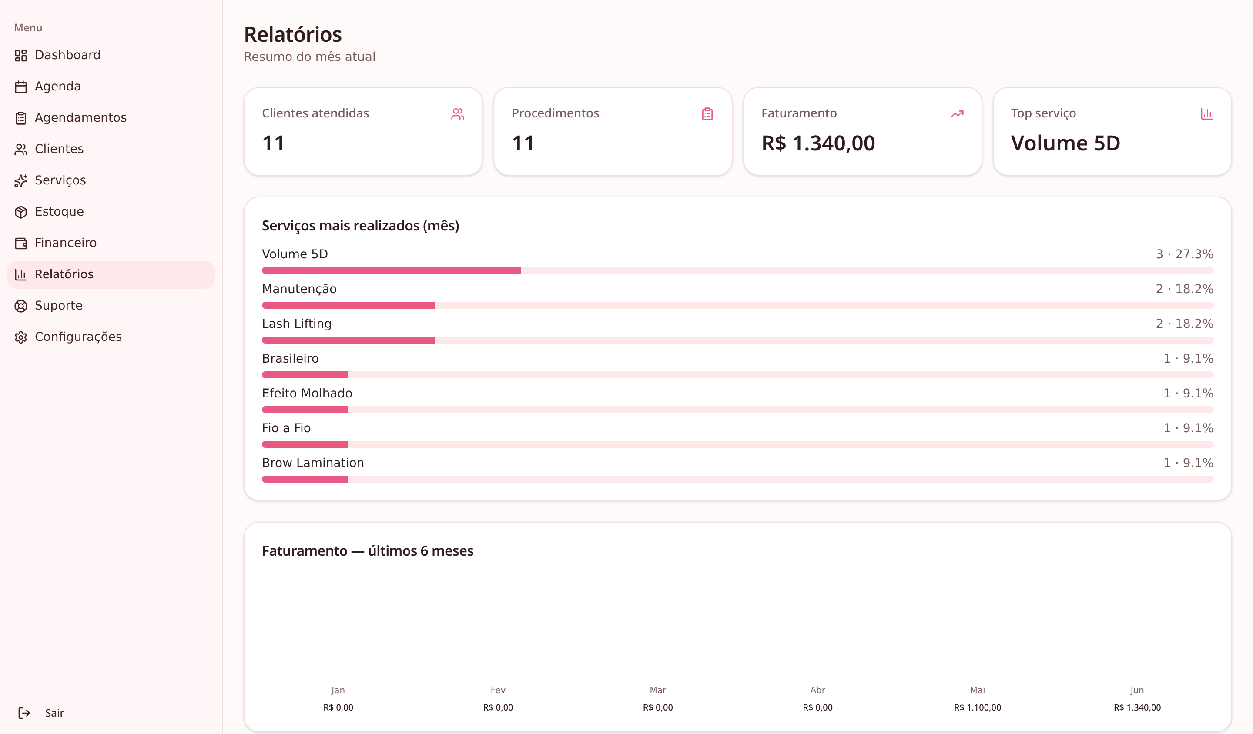
Task: Click the Manutenção service label
Action: tap(299, 289)
